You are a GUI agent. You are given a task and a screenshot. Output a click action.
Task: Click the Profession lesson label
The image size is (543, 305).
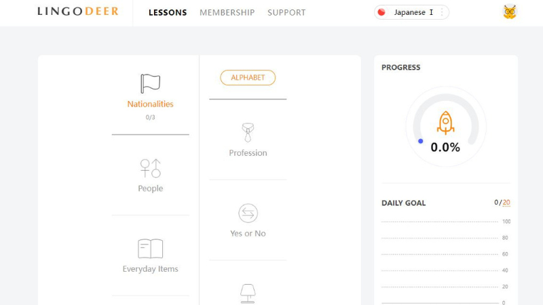coord(248,153)
